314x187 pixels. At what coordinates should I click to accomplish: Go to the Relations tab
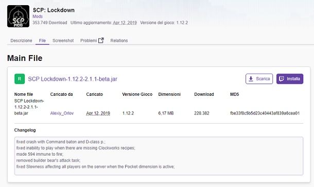(119, 41)
